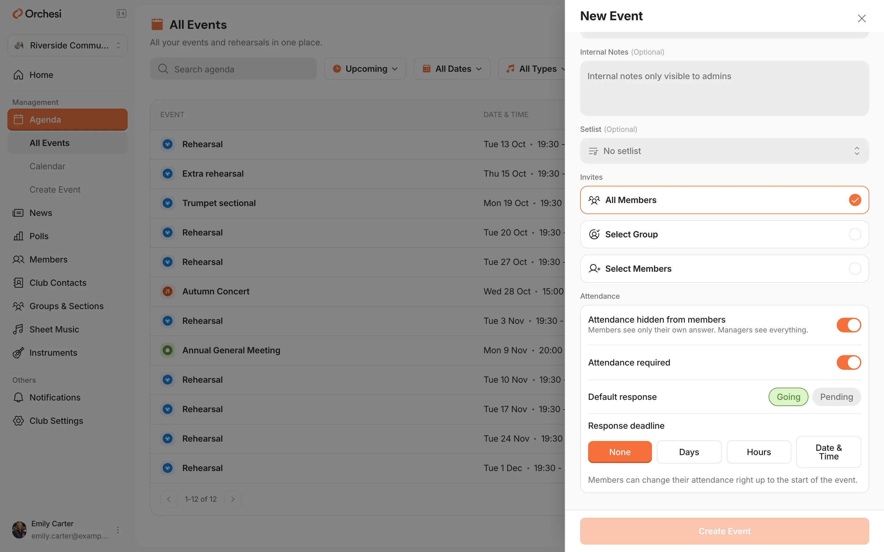Viewport: 884px width, 552px height.
Task: Open the No setlist dropdown
Action: coord(724,151)
